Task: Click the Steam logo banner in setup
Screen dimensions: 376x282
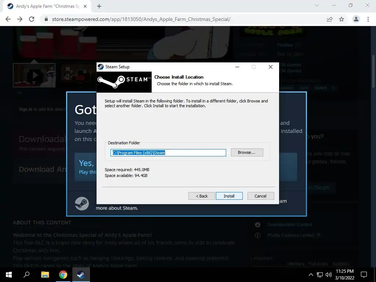Action: pyautogui.click(x=124, y=82)
